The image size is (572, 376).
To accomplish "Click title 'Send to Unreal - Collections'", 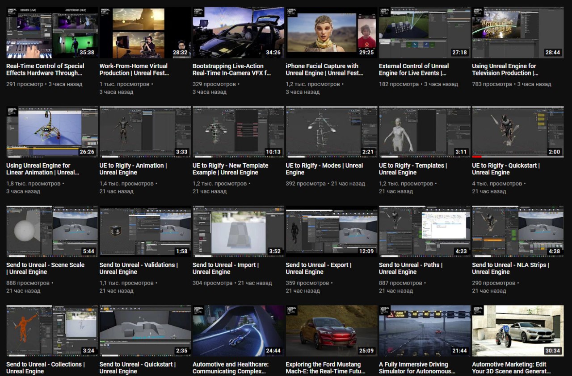I will [46, 368].
